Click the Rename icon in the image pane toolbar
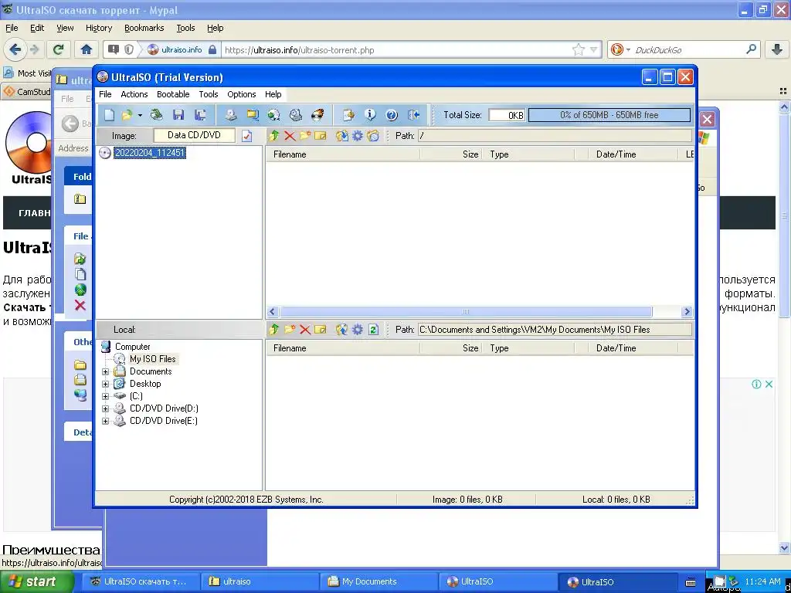Image resolution: width=791 pixels, height=593 pixels. tap(321, 136)
